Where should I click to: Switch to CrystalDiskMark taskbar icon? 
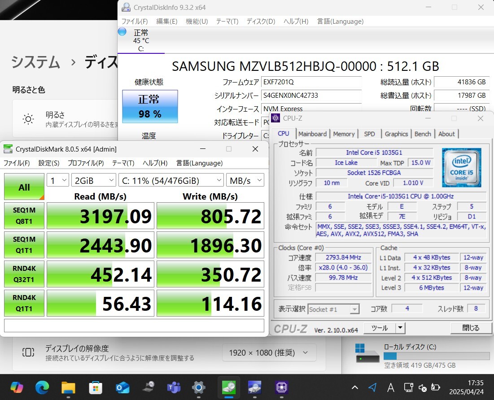[229, 387]
